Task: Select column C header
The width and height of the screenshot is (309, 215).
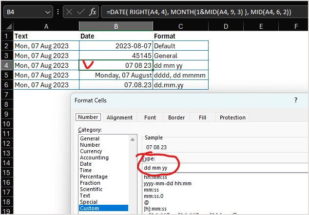Action: pos(180,26)
